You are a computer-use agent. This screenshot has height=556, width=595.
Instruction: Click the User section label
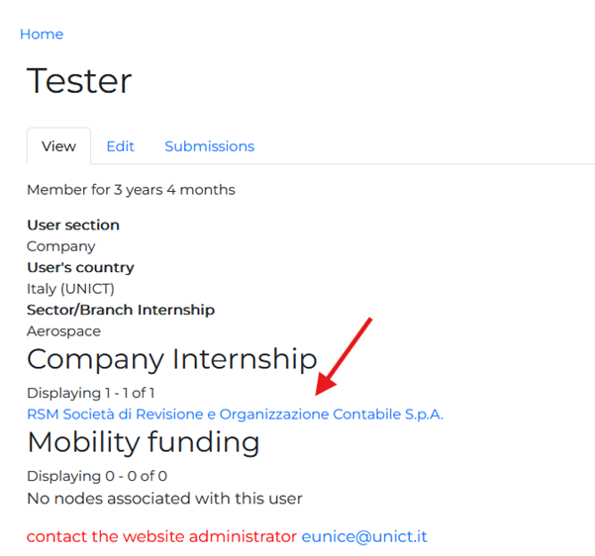pyautogui.click(x=73, y=226)
